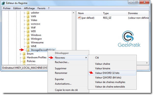The width and height of the screenshot is (153, 95).
Task: Choose Nouveau in the context menu
Action: coord(68,58)
